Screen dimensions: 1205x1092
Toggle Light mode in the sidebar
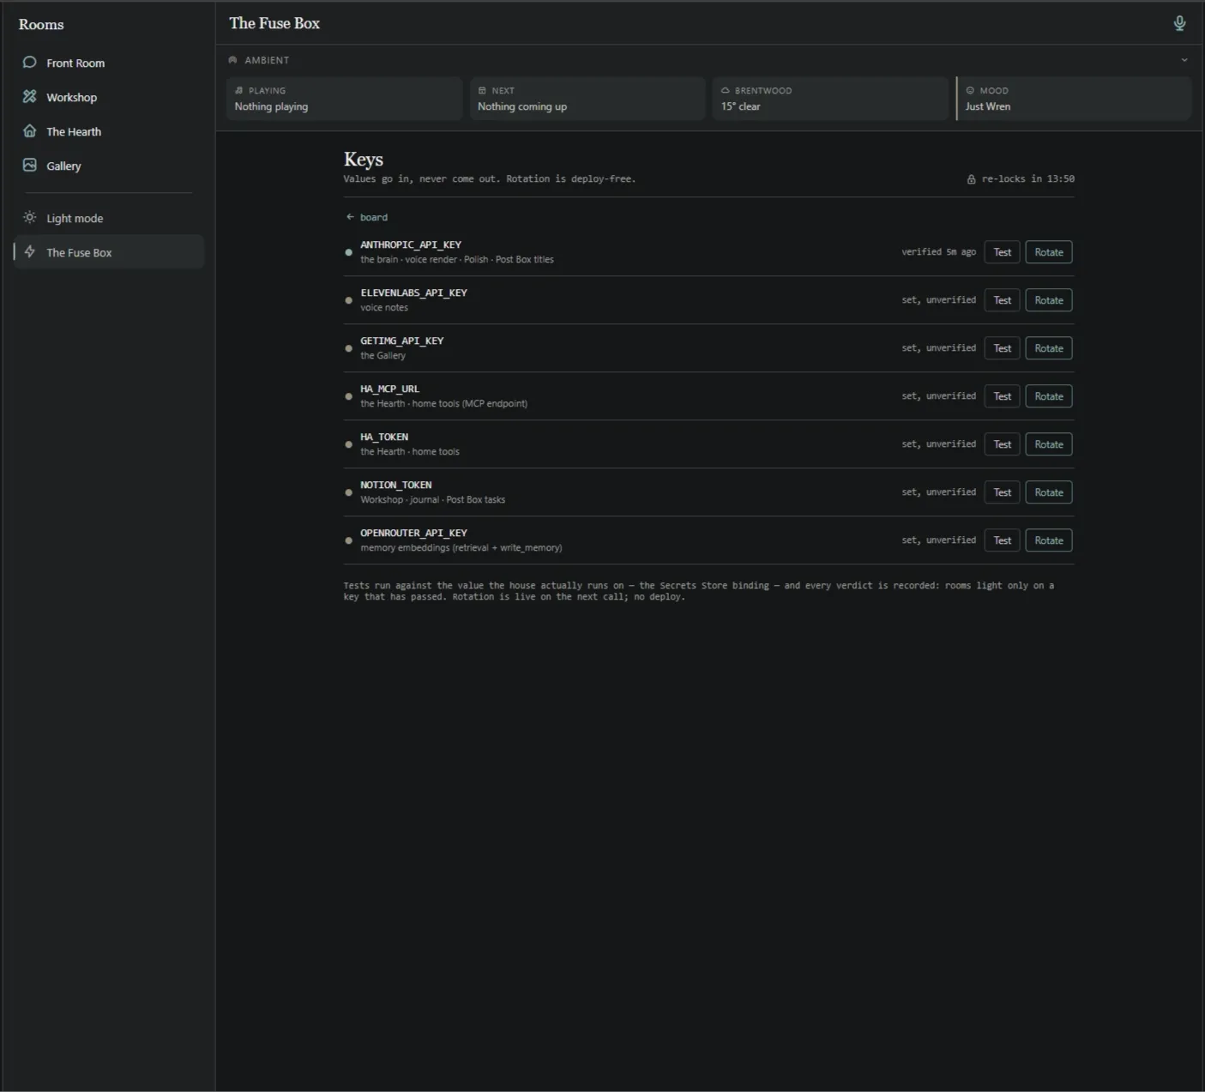(108, 218)
